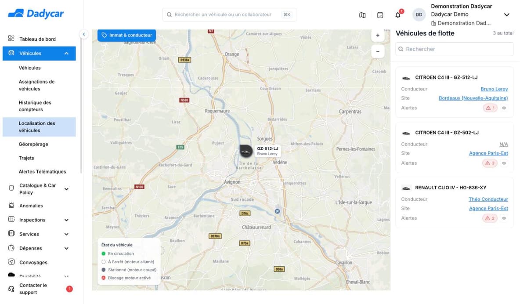Toggle visibility eye for GZ-512-LJ
527x304 pixels.
504,108
